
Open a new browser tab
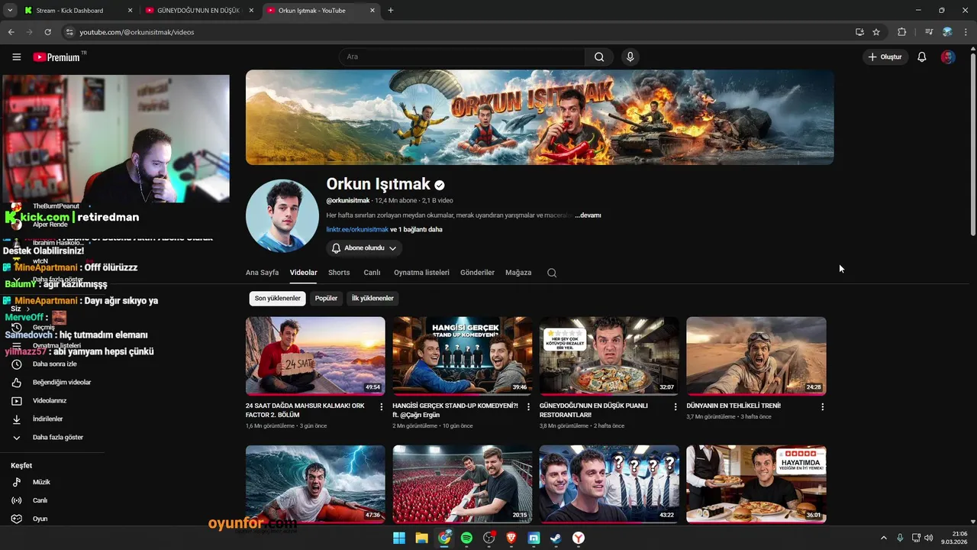391,11
